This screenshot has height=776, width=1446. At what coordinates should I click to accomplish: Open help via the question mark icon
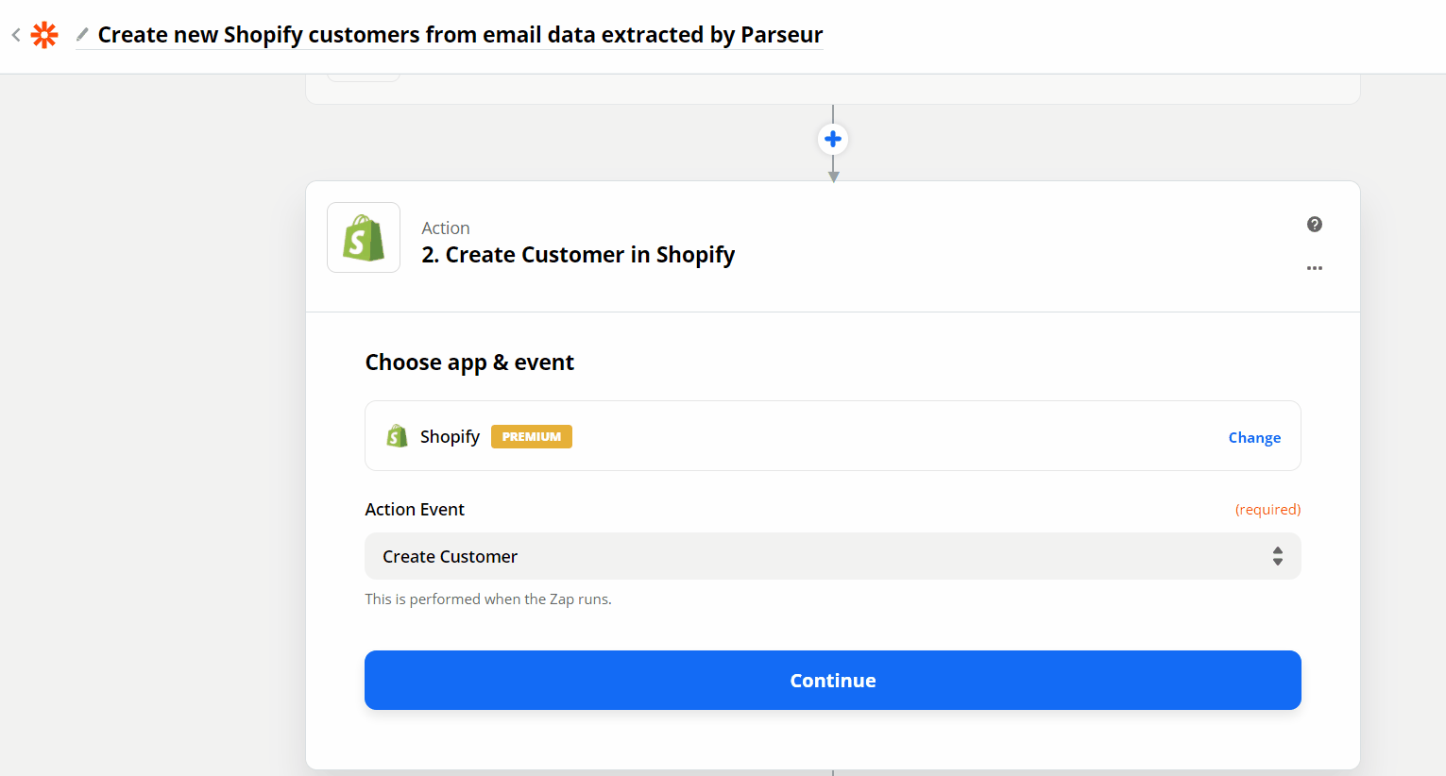[1314, 225]
